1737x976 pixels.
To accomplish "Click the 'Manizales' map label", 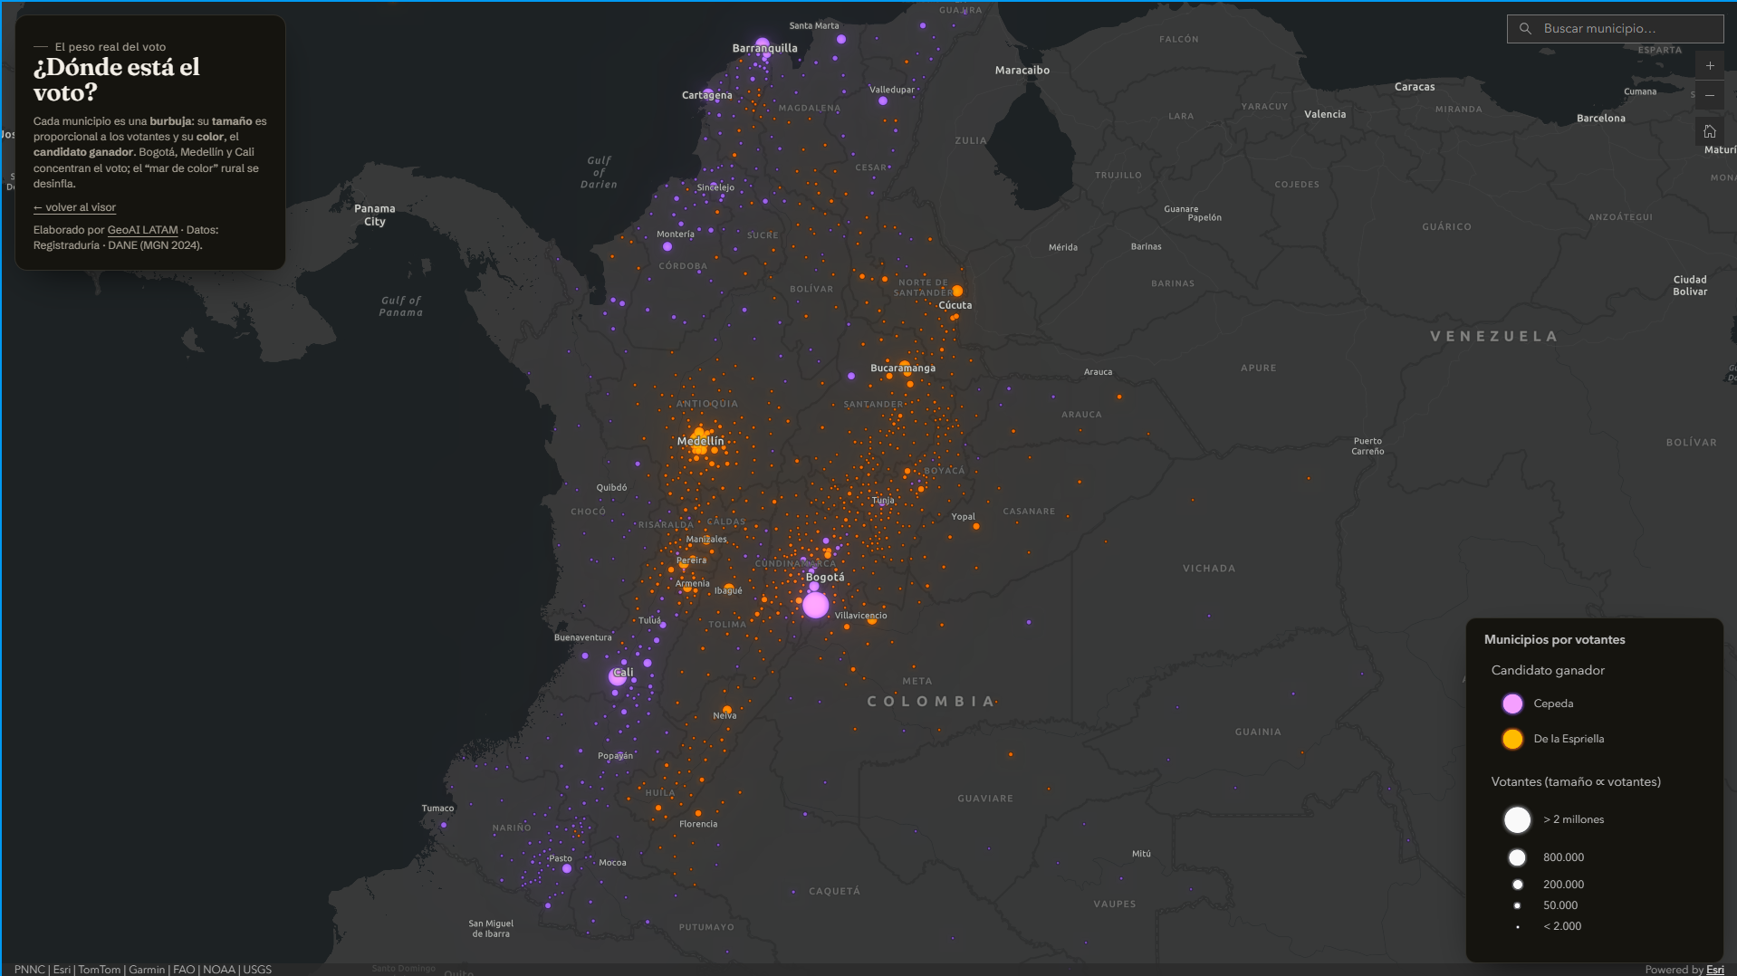I will pos(706,540).
